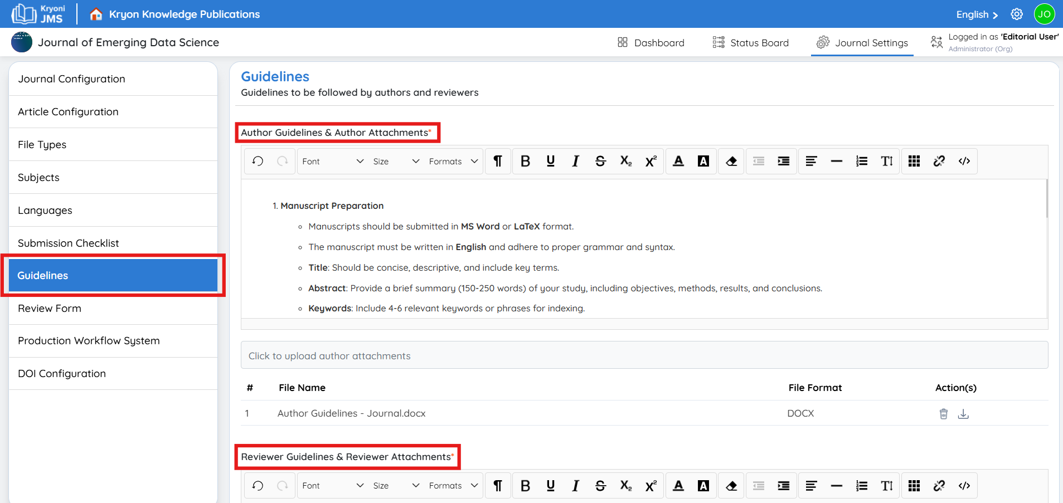Download Author Guidelines - Journal.docx file
1063x503 pixels.
coord(963,414)
